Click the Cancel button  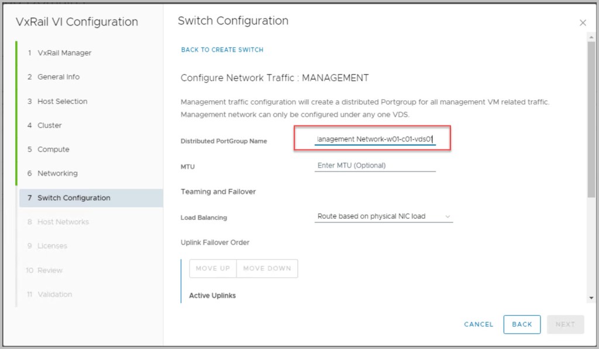(478, 324)
